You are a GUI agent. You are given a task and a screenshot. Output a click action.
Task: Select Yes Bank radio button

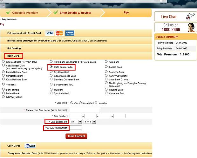[x=3, y=84]
